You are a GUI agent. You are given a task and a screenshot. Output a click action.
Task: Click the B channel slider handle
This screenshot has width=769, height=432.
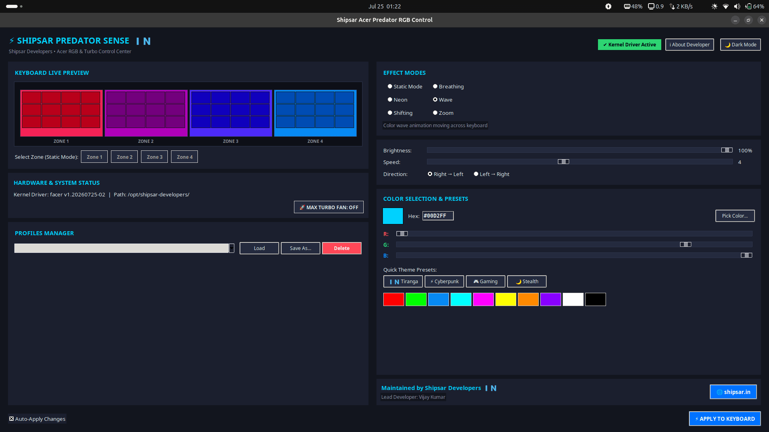747,255
